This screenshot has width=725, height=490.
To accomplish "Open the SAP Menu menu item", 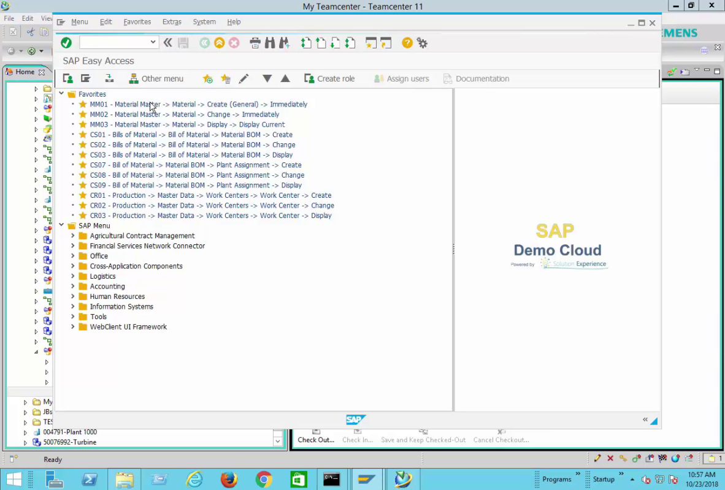I will point(80,21).
